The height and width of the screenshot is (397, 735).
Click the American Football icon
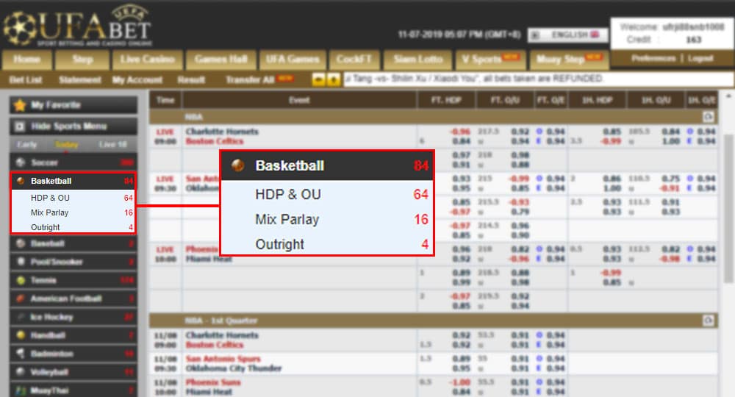pos(21,298)
